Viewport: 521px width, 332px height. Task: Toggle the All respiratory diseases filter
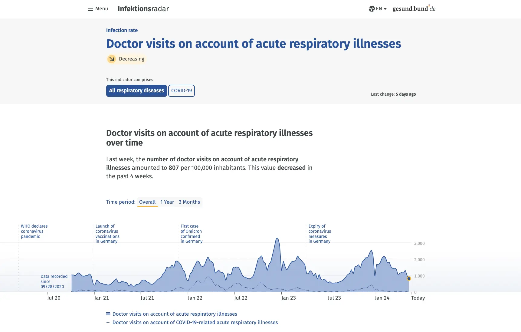pyautogui.click(x=136, y=90)
